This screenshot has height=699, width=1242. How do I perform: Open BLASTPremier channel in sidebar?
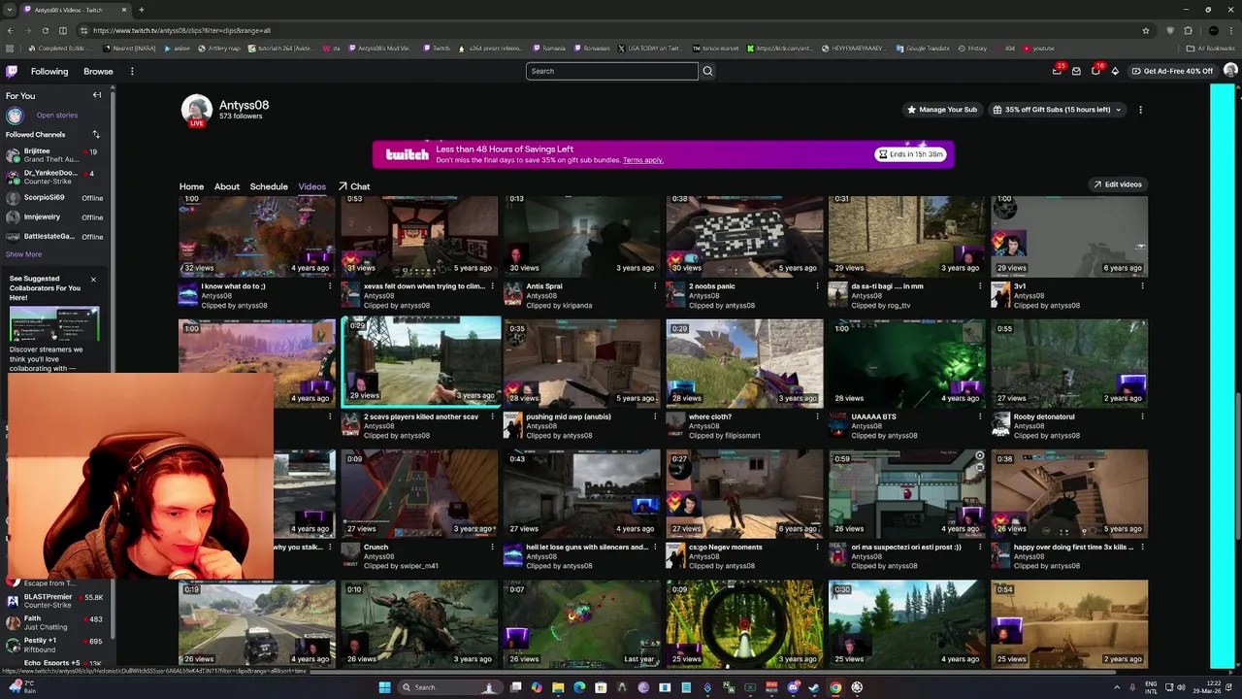(53, 600)
